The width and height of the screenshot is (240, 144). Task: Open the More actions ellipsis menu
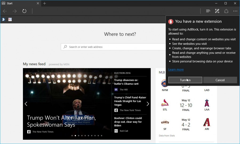tap(235, 11)
